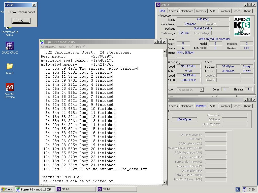Screen dimensions: 258x193
Task: Switch to Mainboard tab in top CPU-Z
Action: coord(187,11)
